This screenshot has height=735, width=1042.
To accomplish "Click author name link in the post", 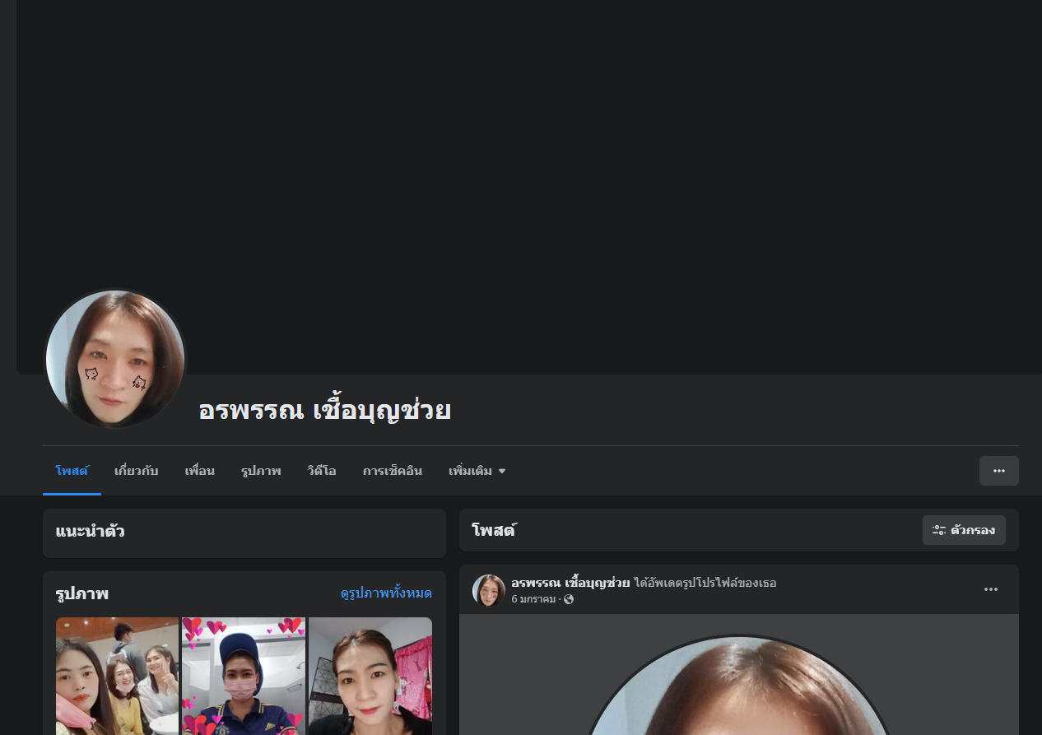I will coord(570,583).
